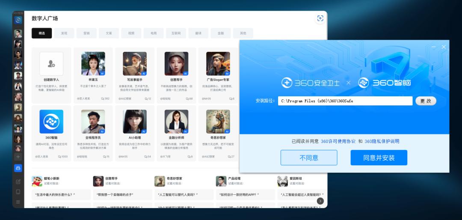Switch to the 文案 tab

click(109, 33)
